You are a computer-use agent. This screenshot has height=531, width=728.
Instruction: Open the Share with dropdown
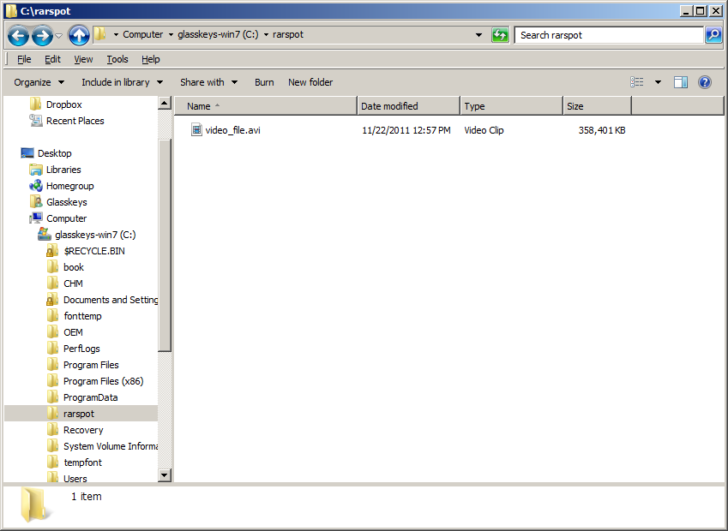(208, 82)
